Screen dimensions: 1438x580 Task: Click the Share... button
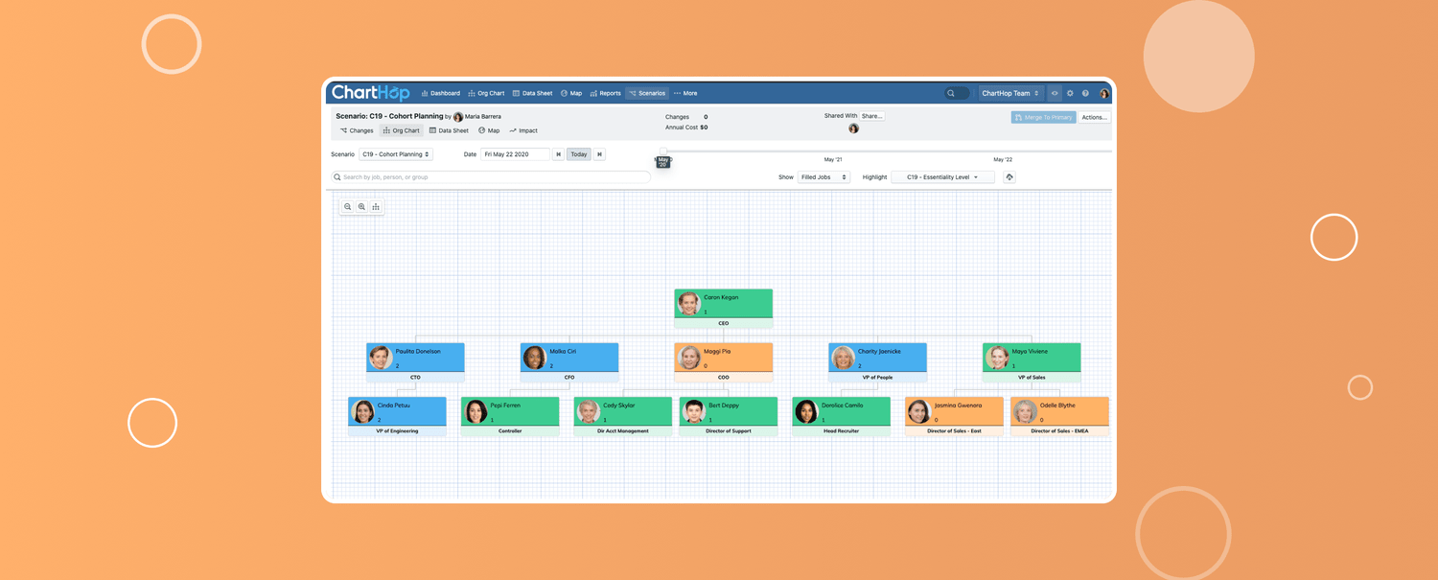(x=871, y=116)
